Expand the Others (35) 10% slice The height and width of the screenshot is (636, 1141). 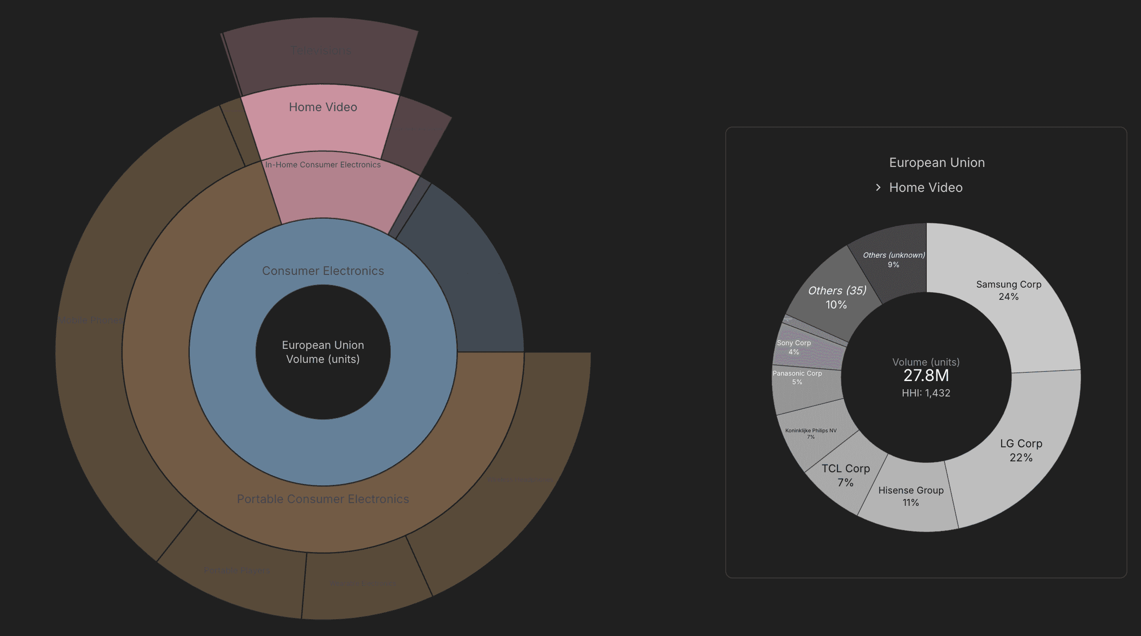coord(836,297)
